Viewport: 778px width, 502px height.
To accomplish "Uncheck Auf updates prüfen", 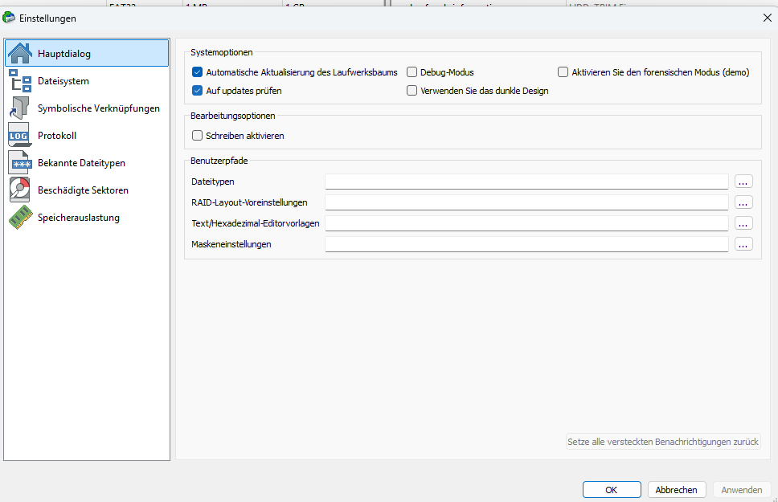I will pyautogui.click(x=197, y=90).
